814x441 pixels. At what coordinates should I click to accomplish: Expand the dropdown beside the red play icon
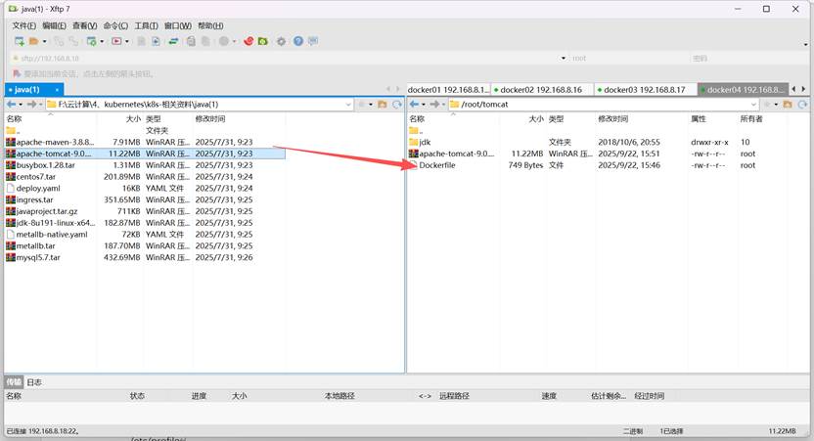127,41
